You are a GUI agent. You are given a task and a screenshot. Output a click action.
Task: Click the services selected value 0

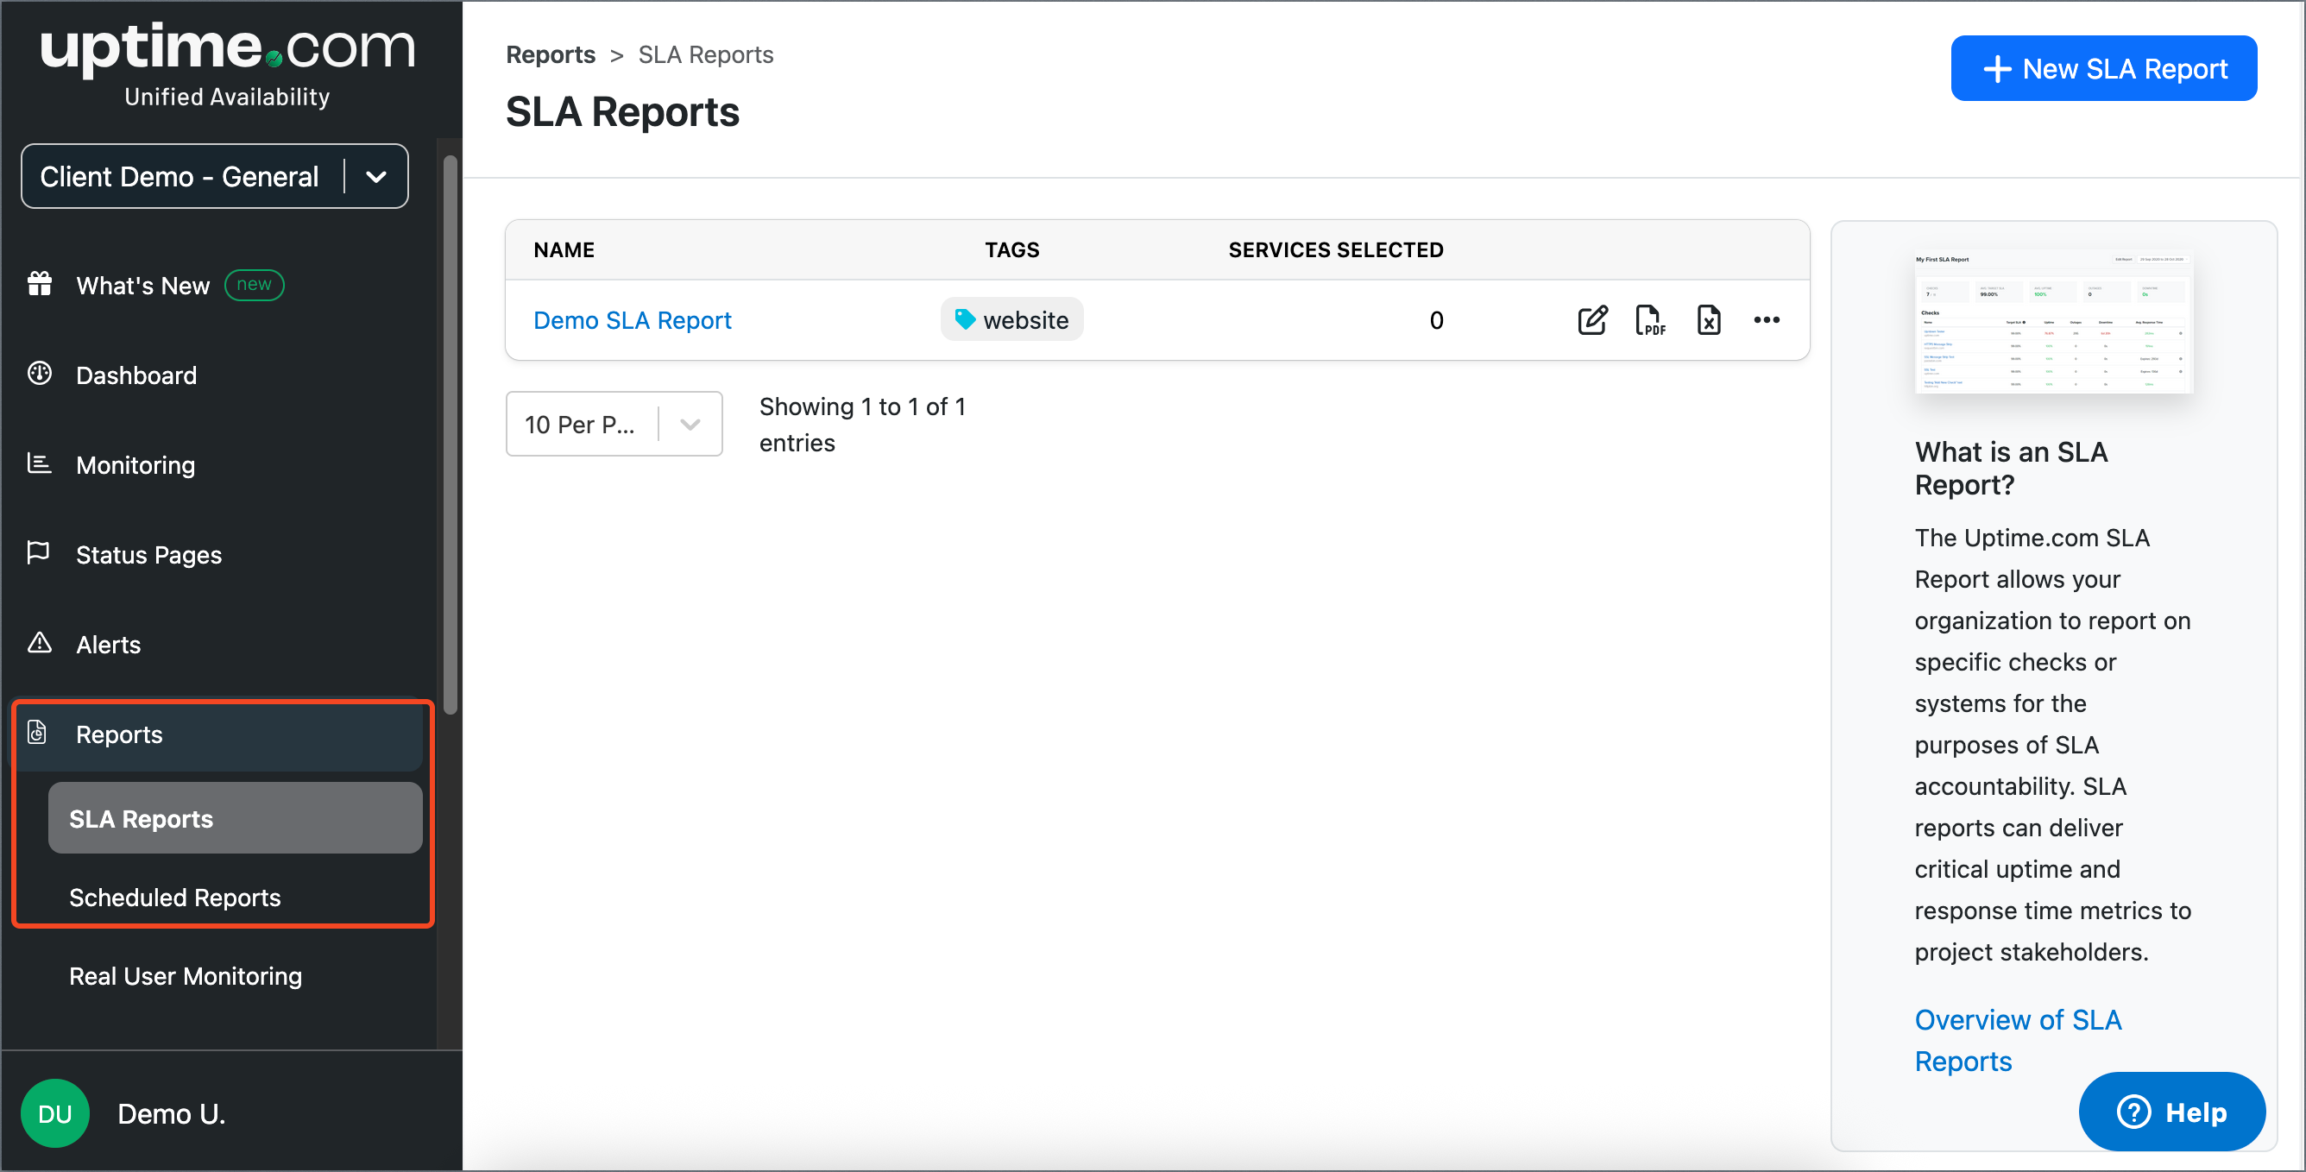point(1436,319)
